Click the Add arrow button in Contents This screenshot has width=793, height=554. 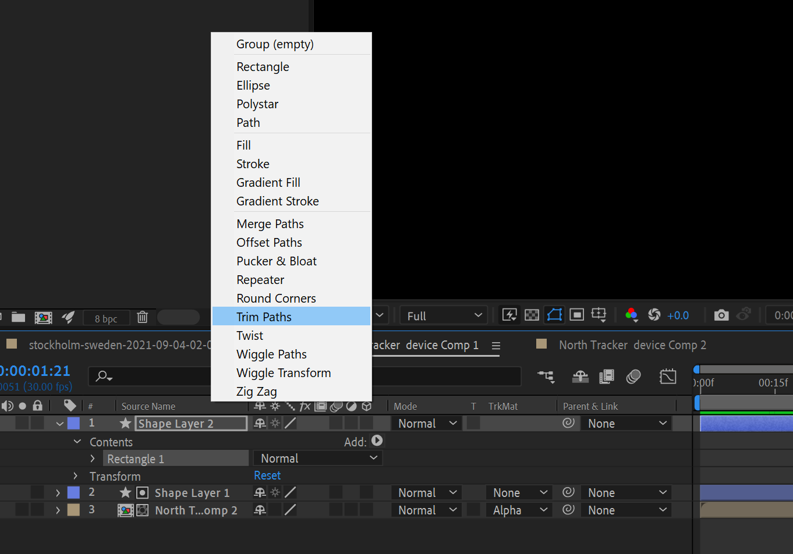377,441
